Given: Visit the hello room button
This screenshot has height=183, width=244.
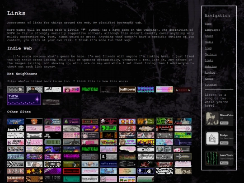Looking at the screenshot, I should point(108,164).
